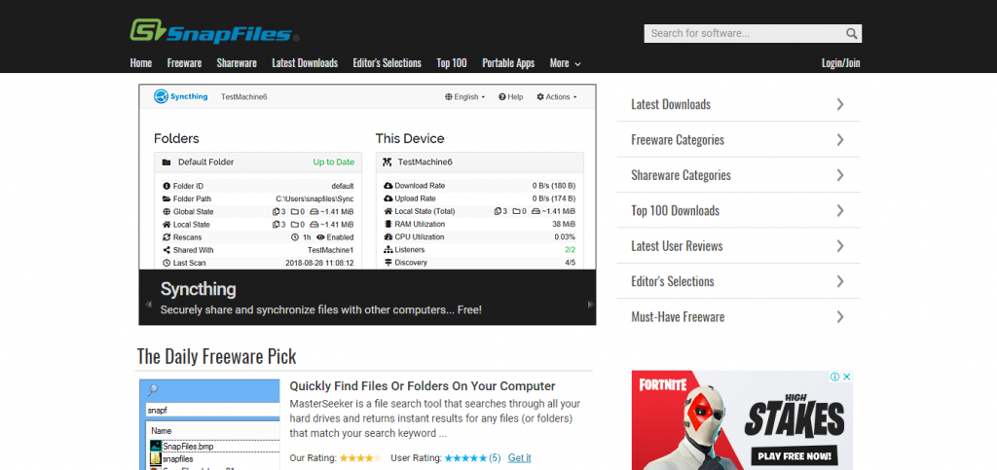997x470 pixels.
Task: Click the Syncthing slide title
Action: (x=198, y=290)
